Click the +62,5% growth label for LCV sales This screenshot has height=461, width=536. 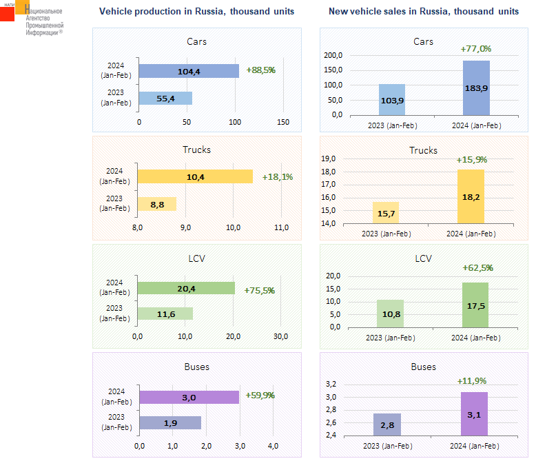(475, 268)
